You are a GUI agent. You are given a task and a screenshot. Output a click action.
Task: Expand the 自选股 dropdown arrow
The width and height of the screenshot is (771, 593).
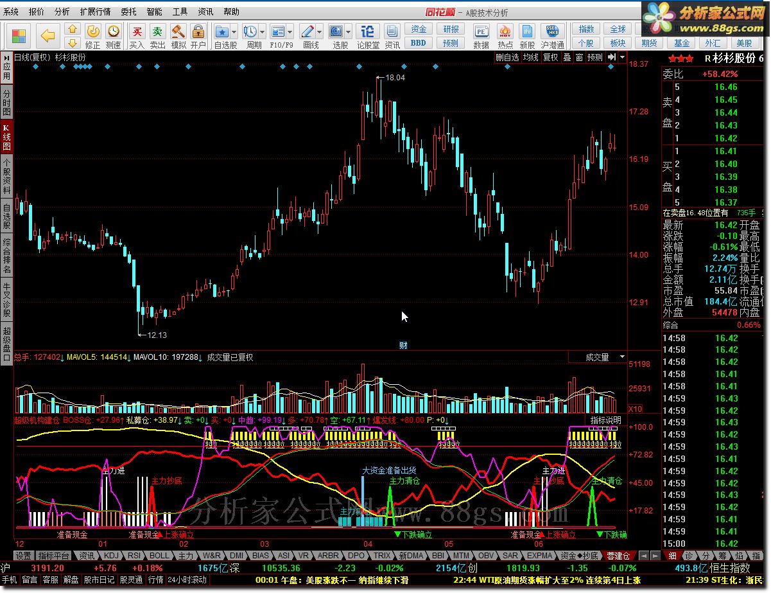pos(234,31)
